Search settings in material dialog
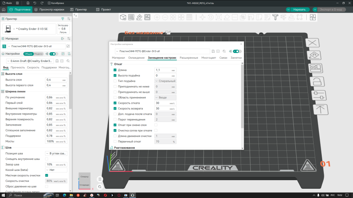Screen dimensions: 353x198 (224, 51)
